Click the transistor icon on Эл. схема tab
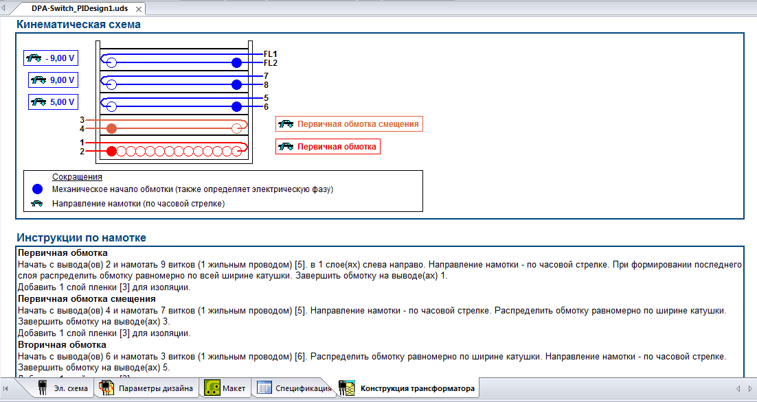The width and height of the screenshot is (757, 402). 43,388
